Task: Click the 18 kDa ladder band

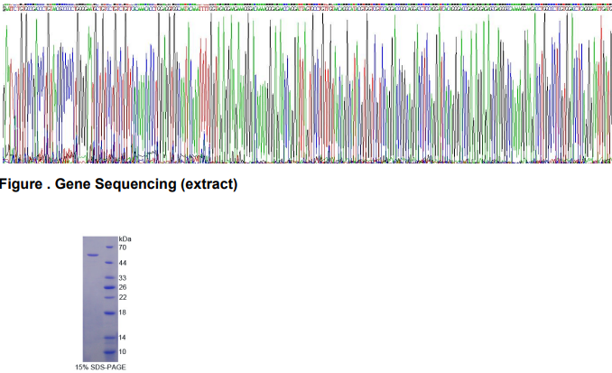Action: 109,312
